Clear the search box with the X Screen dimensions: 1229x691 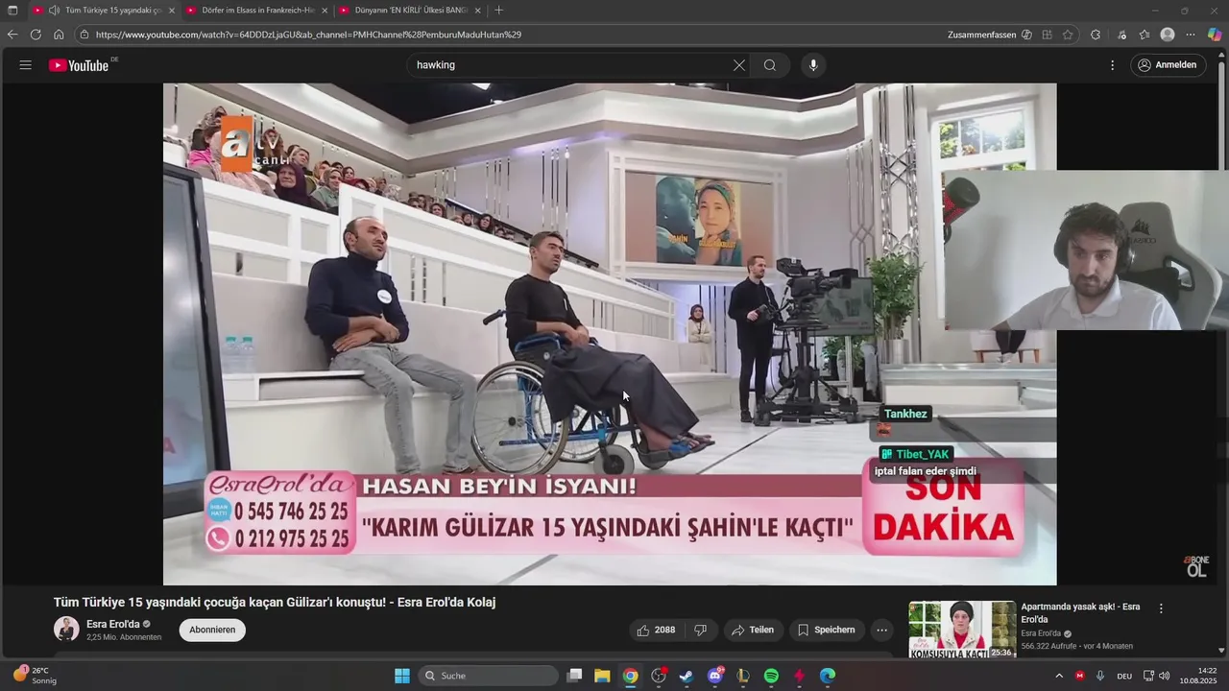tap(739, 65)
